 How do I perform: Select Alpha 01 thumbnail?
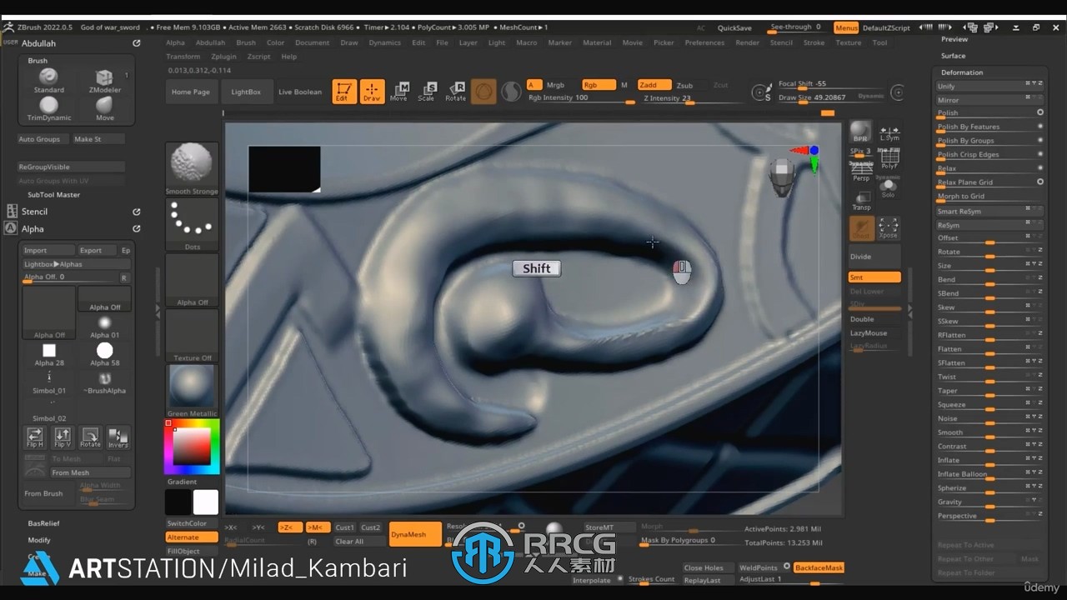[104, 327]
